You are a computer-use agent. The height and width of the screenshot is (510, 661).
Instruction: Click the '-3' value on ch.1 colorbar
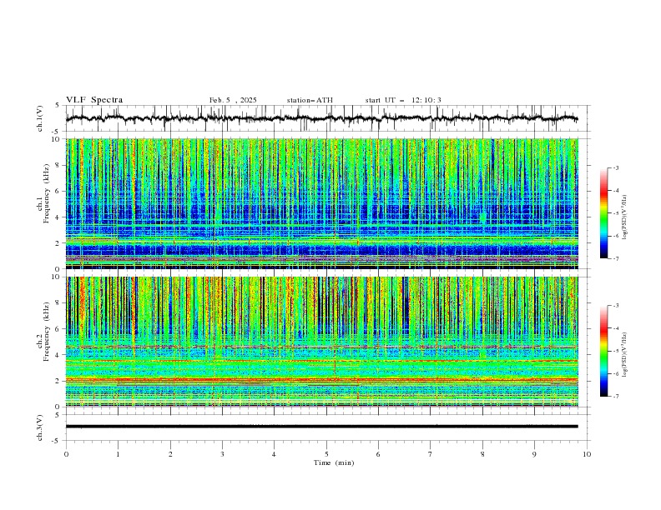pyautogui.click(x=615, y=167)
